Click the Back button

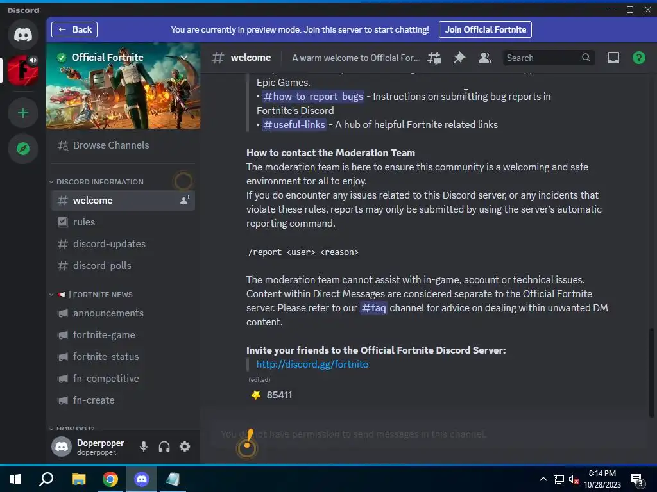click(74, 29)
